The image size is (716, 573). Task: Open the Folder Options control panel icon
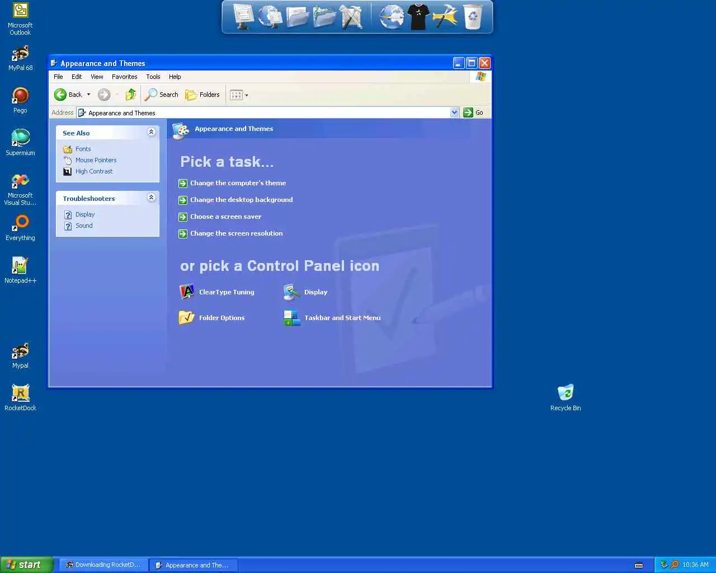pyautogui.click(x=211, y=318)
